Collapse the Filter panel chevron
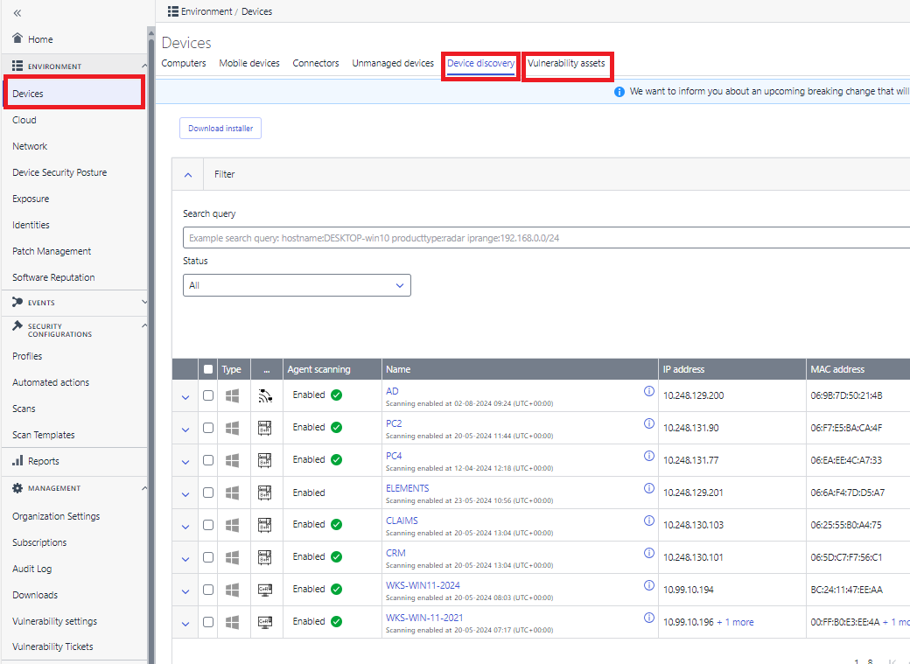Screen dimensions: 910x664 [188, 175]
